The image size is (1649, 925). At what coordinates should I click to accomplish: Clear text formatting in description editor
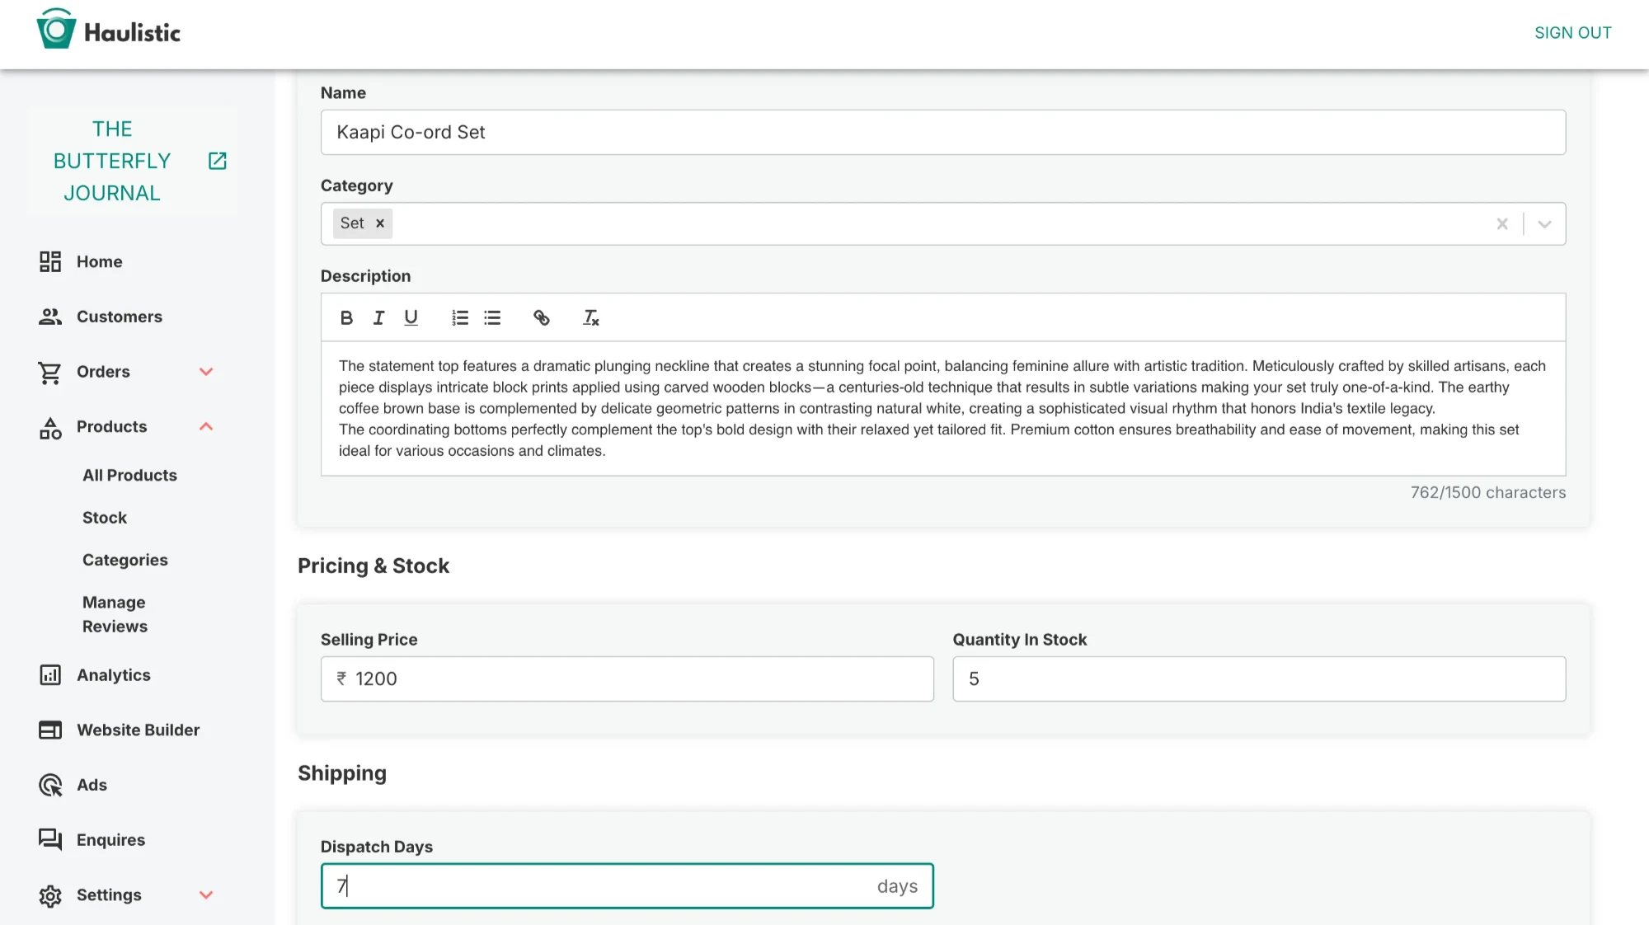pyautogui.click(x=591, y=318)
